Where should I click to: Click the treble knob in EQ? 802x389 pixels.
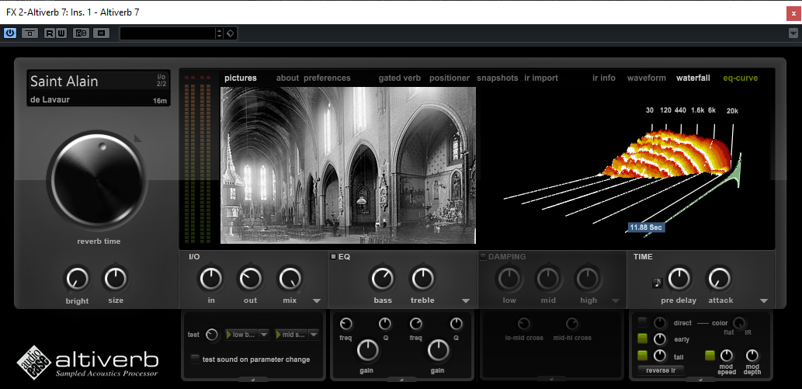pyautogui.click(x=422, y=279)
